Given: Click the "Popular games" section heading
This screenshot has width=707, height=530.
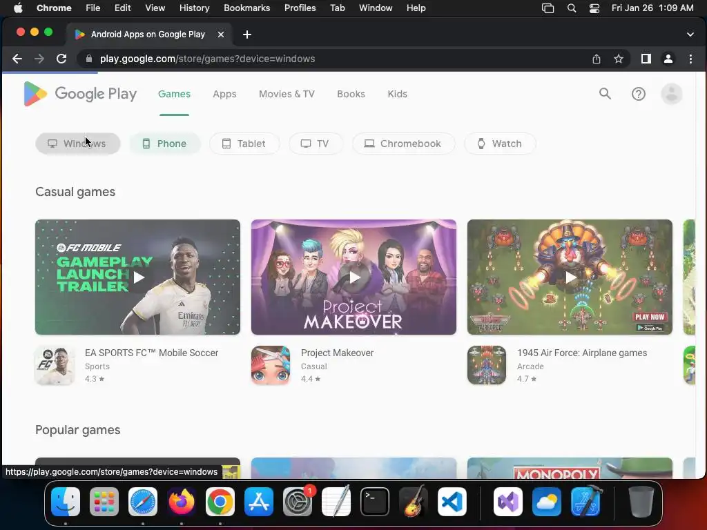Looking at the screenshot, I should point(77,429).
